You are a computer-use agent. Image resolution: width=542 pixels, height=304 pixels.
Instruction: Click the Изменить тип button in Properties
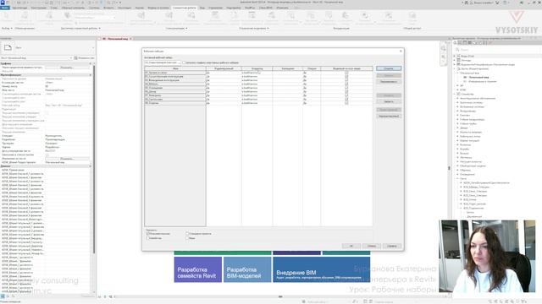coord(84,58)
